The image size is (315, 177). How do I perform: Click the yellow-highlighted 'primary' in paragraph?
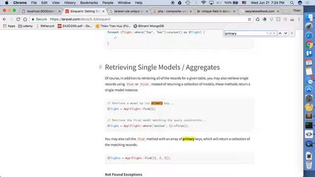tap(188, 139)
